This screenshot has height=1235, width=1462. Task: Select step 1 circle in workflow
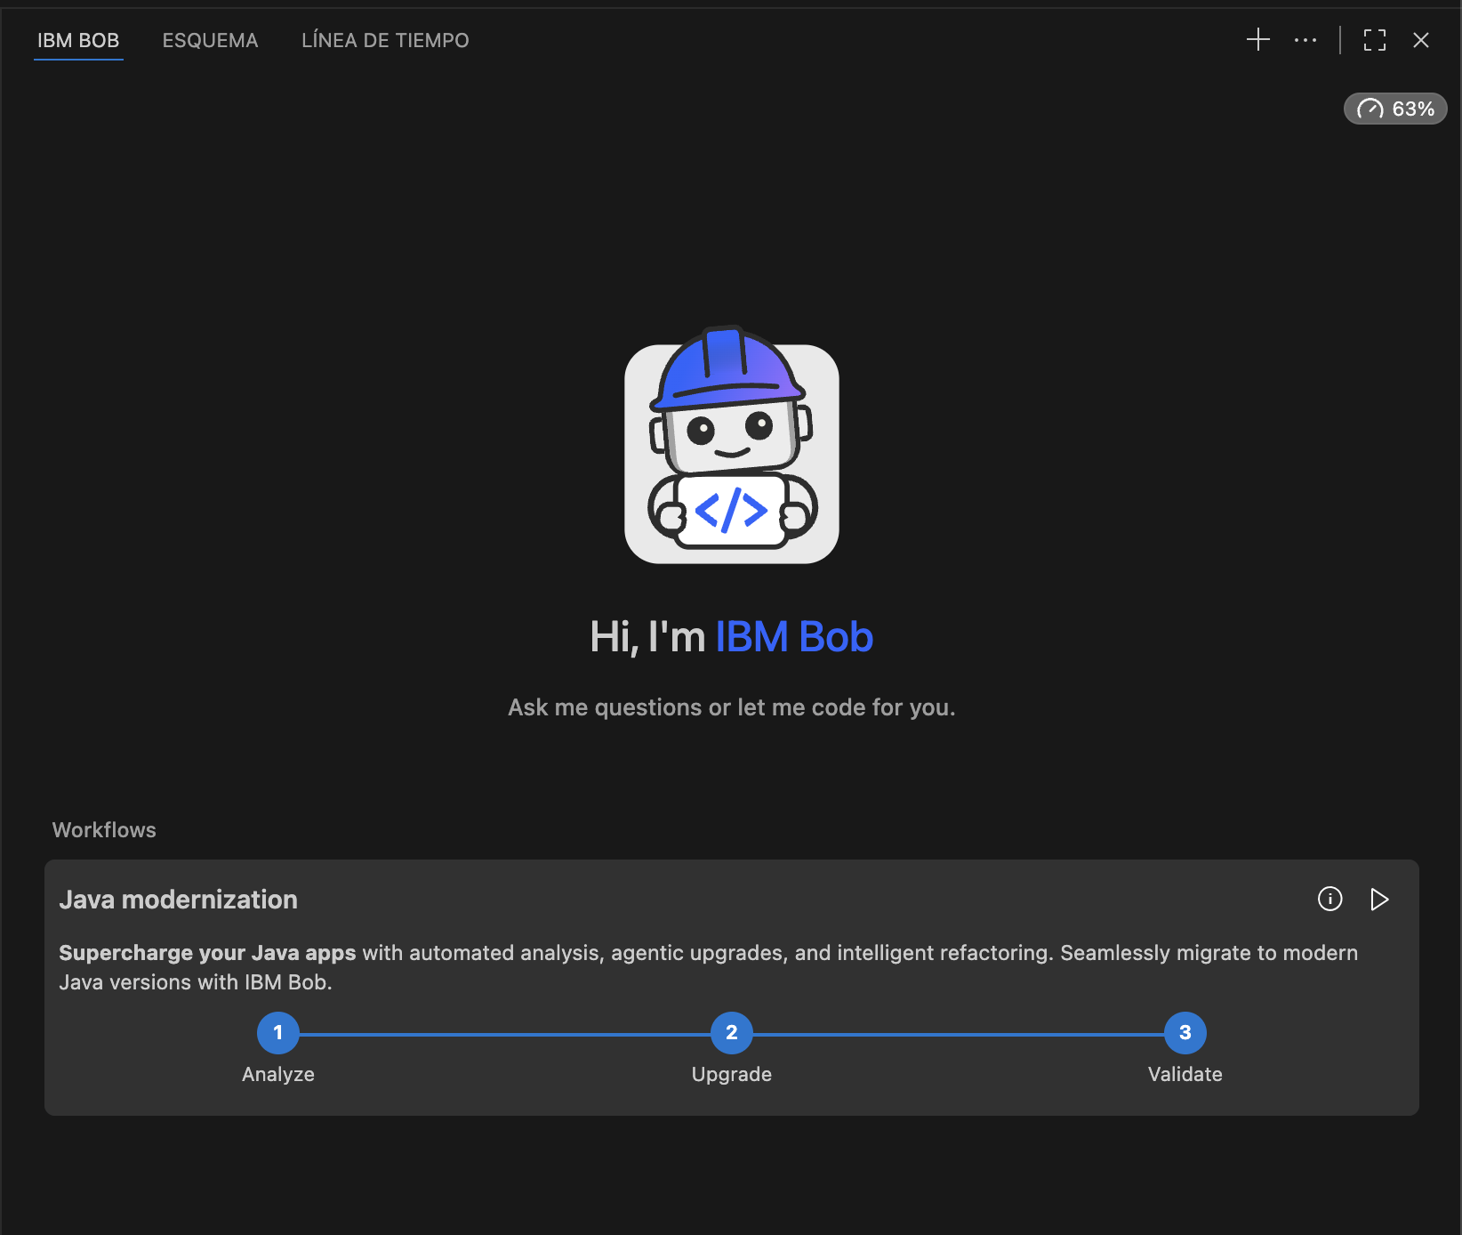point(277,1032)
